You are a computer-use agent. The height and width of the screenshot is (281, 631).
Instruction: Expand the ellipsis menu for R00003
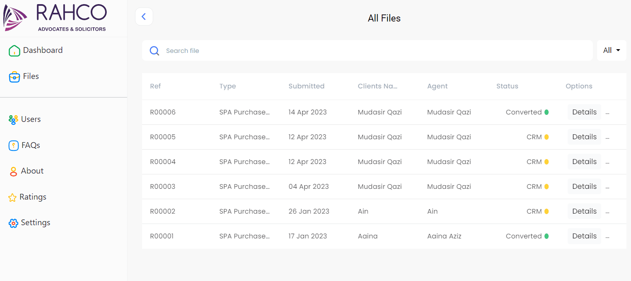tap(607, 187)
